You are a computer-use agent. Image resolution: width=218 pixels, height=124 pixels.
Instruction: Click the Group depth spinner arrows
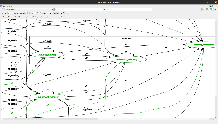(x=12, y=13)
